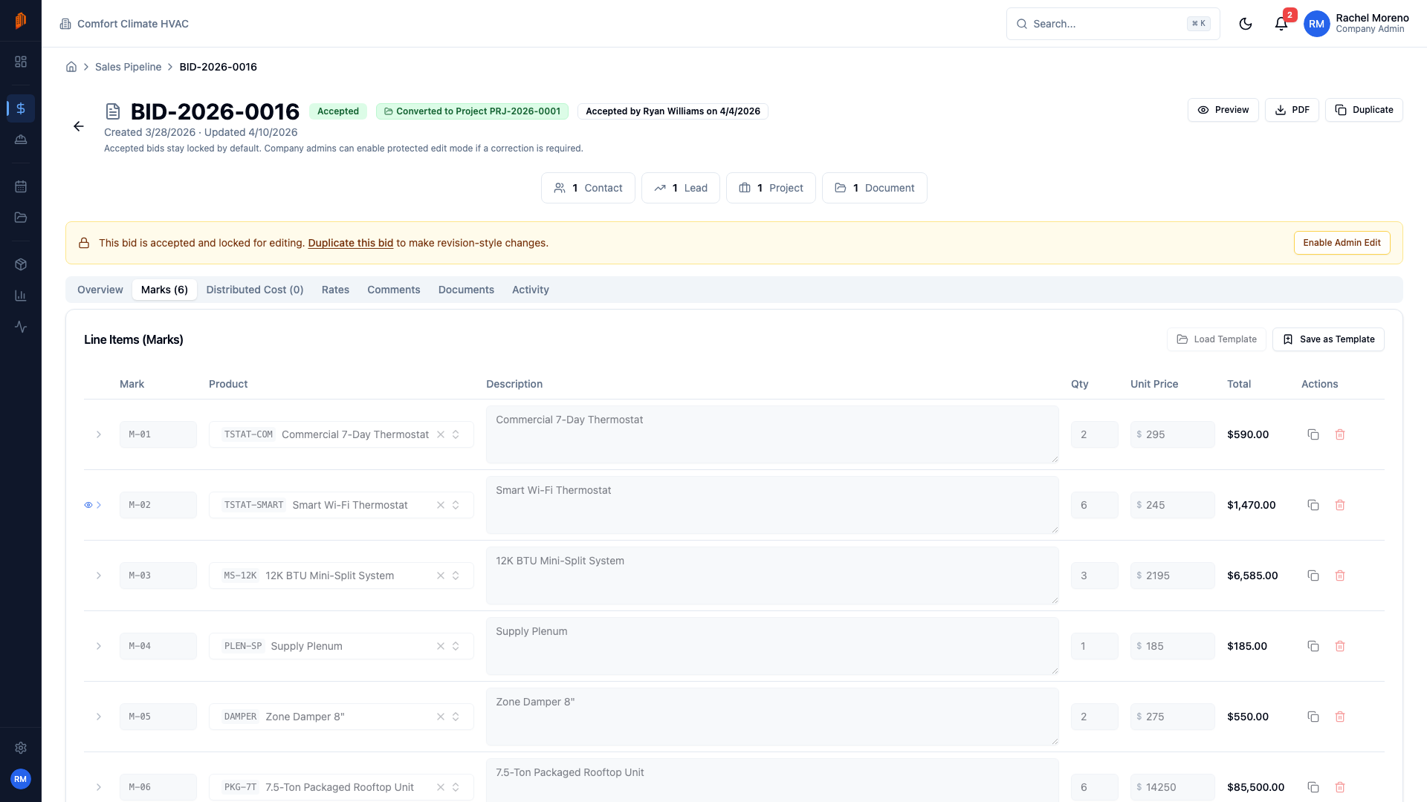Click the M-03 unit price field
Screen dimensions: 1427x802
pyautogui.click(x=1173, y=576)
